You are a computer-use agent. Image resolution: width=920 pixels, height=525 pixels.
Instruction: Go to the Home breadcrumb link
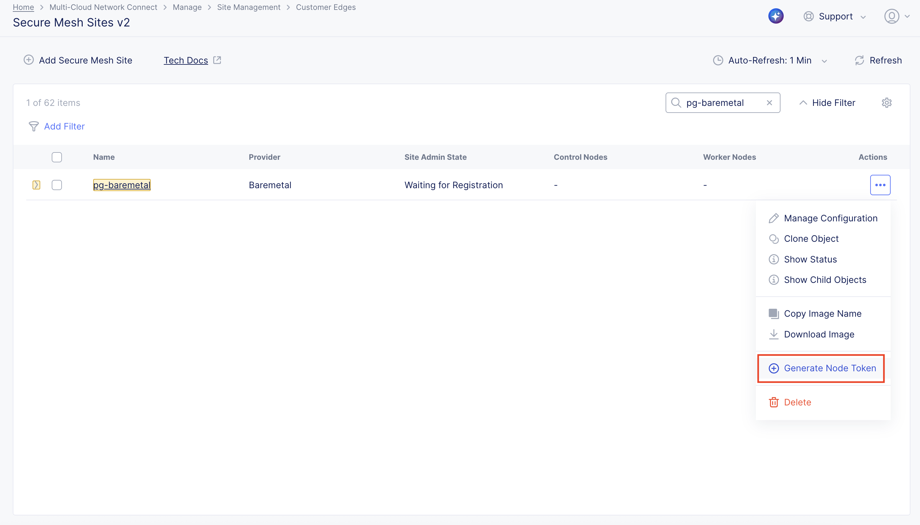(23, 7)
